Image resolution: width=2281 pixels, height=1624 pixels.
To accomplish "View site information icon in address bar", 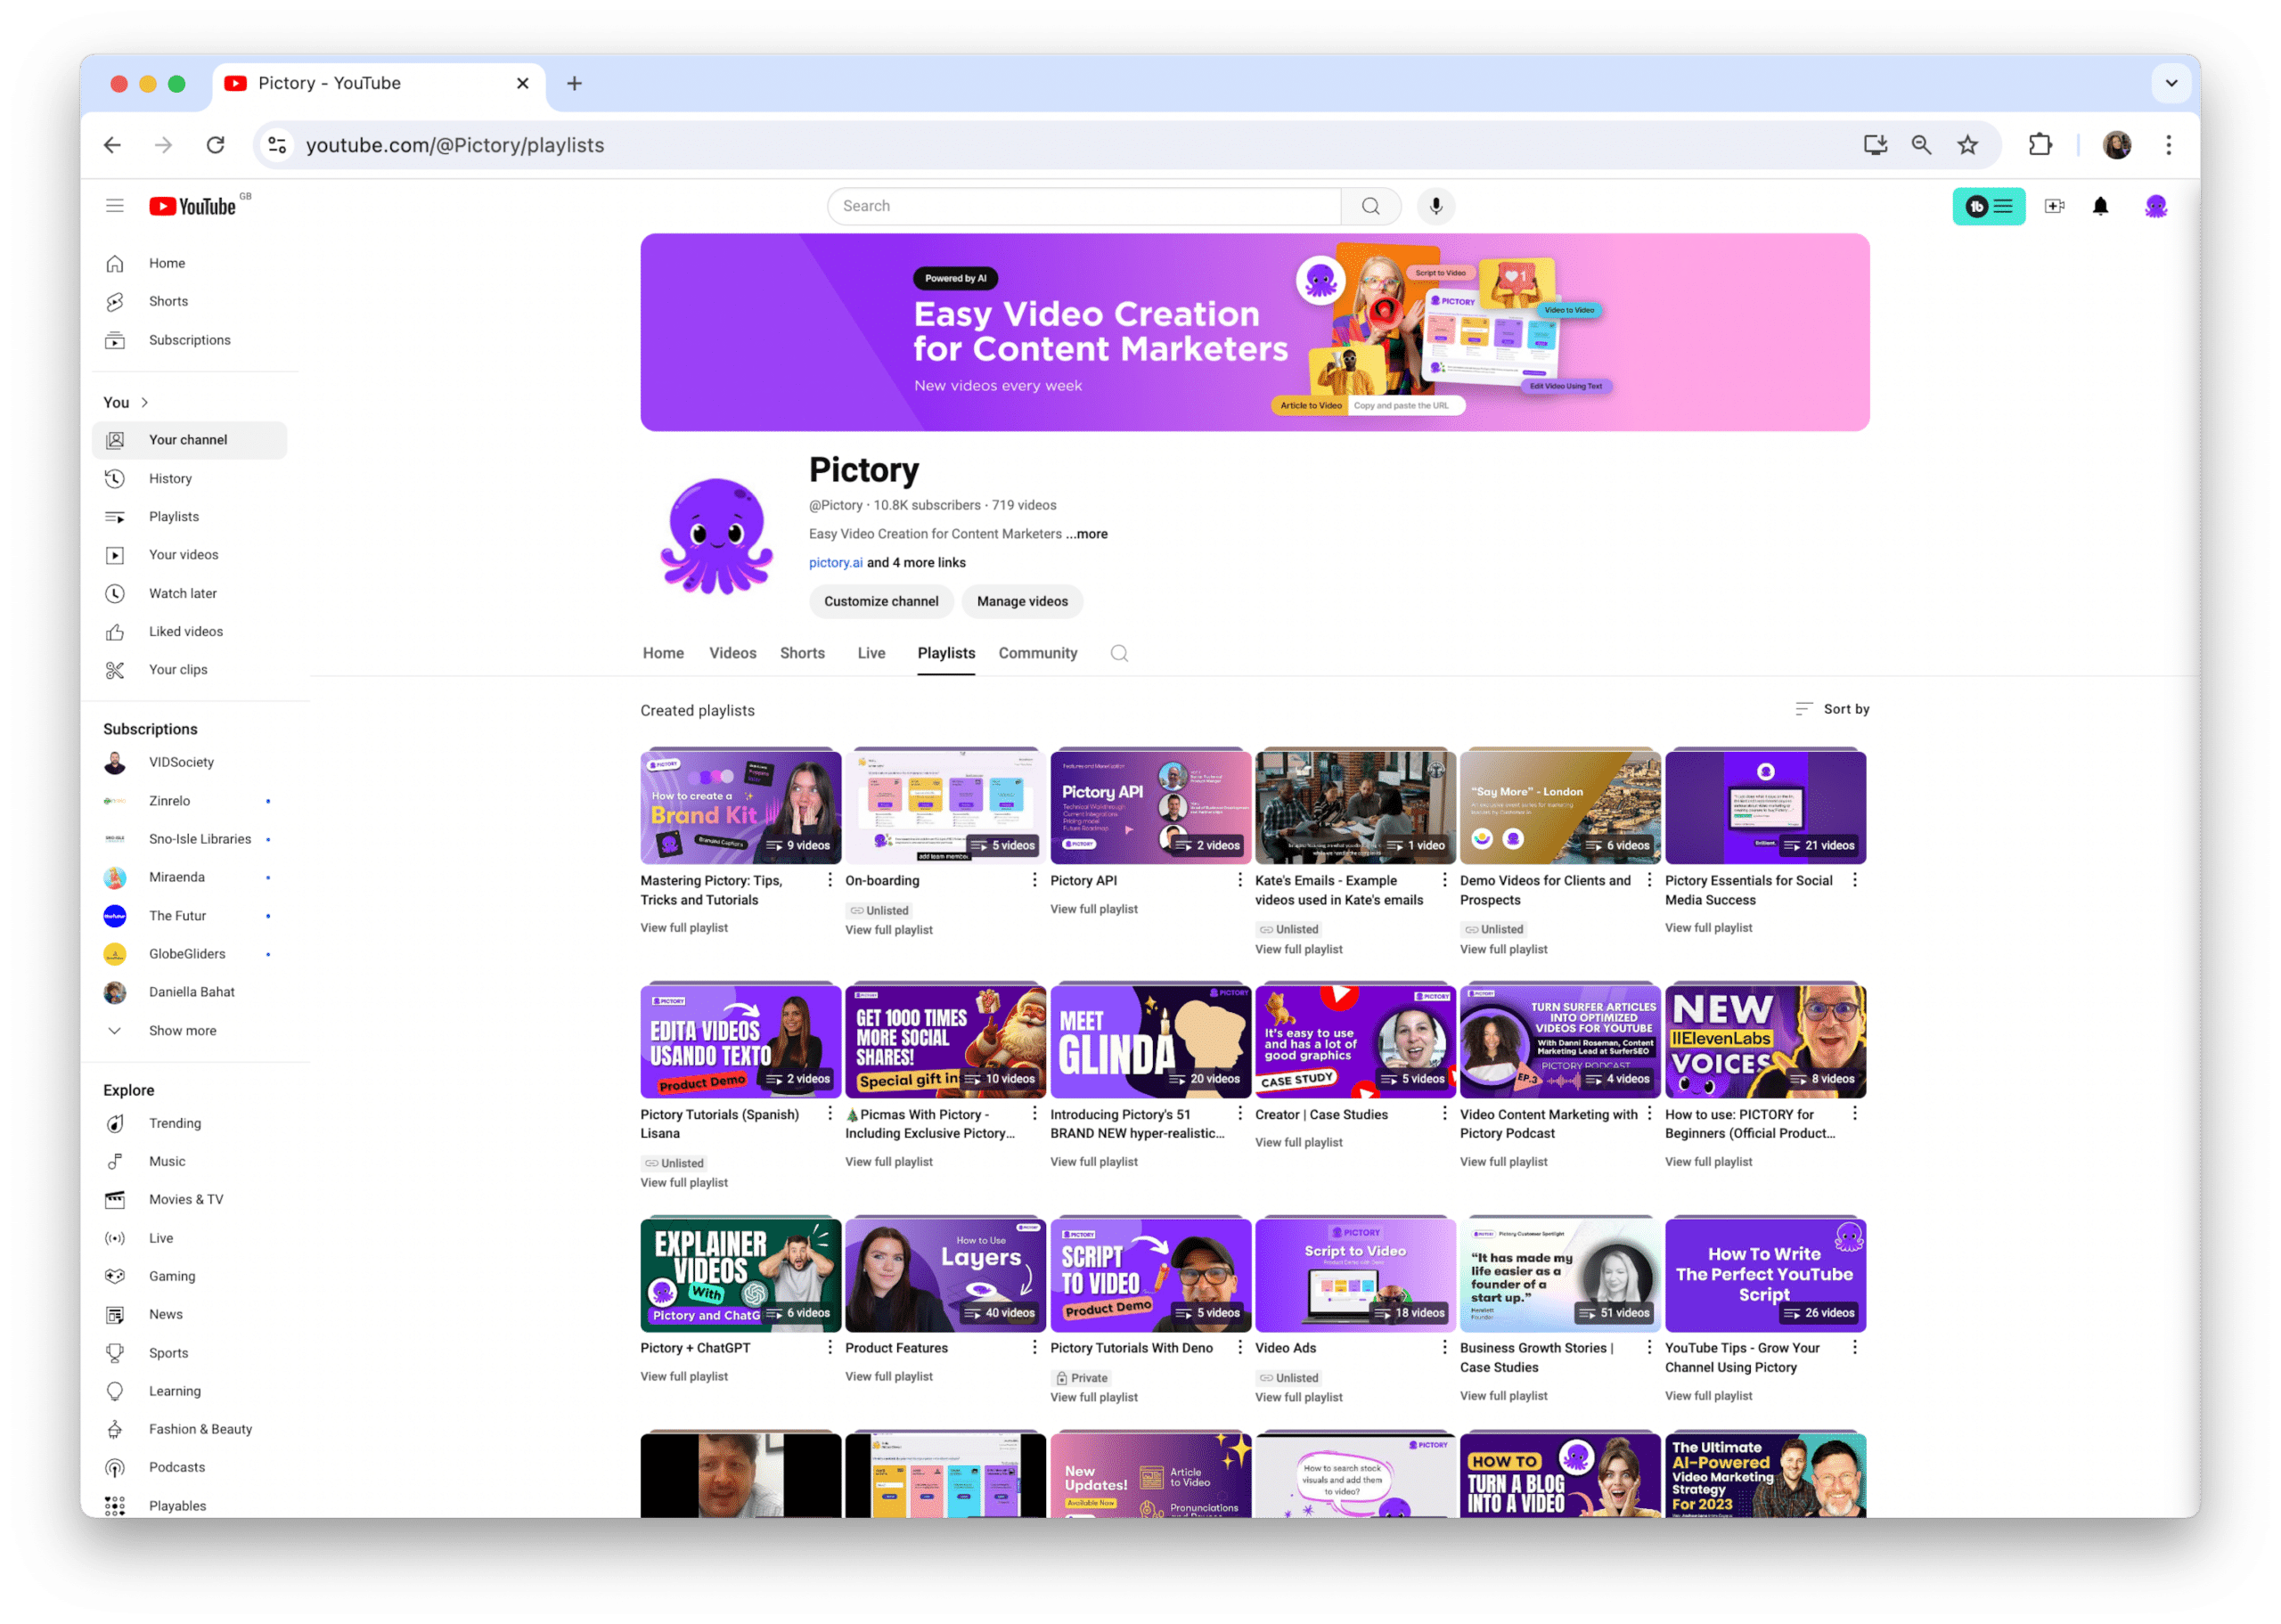I will (x=277, y=145).
